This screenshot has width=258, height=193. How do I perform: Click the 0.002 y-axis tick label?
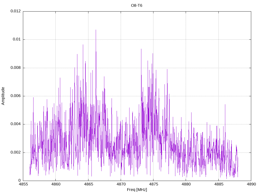[16, 153]
